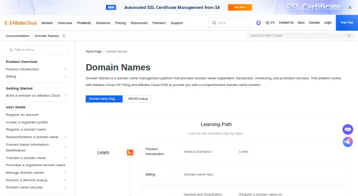Click the Alibaba Cloud logo
This screenshot has height=196, width=358.
click(x=21, y=23)
